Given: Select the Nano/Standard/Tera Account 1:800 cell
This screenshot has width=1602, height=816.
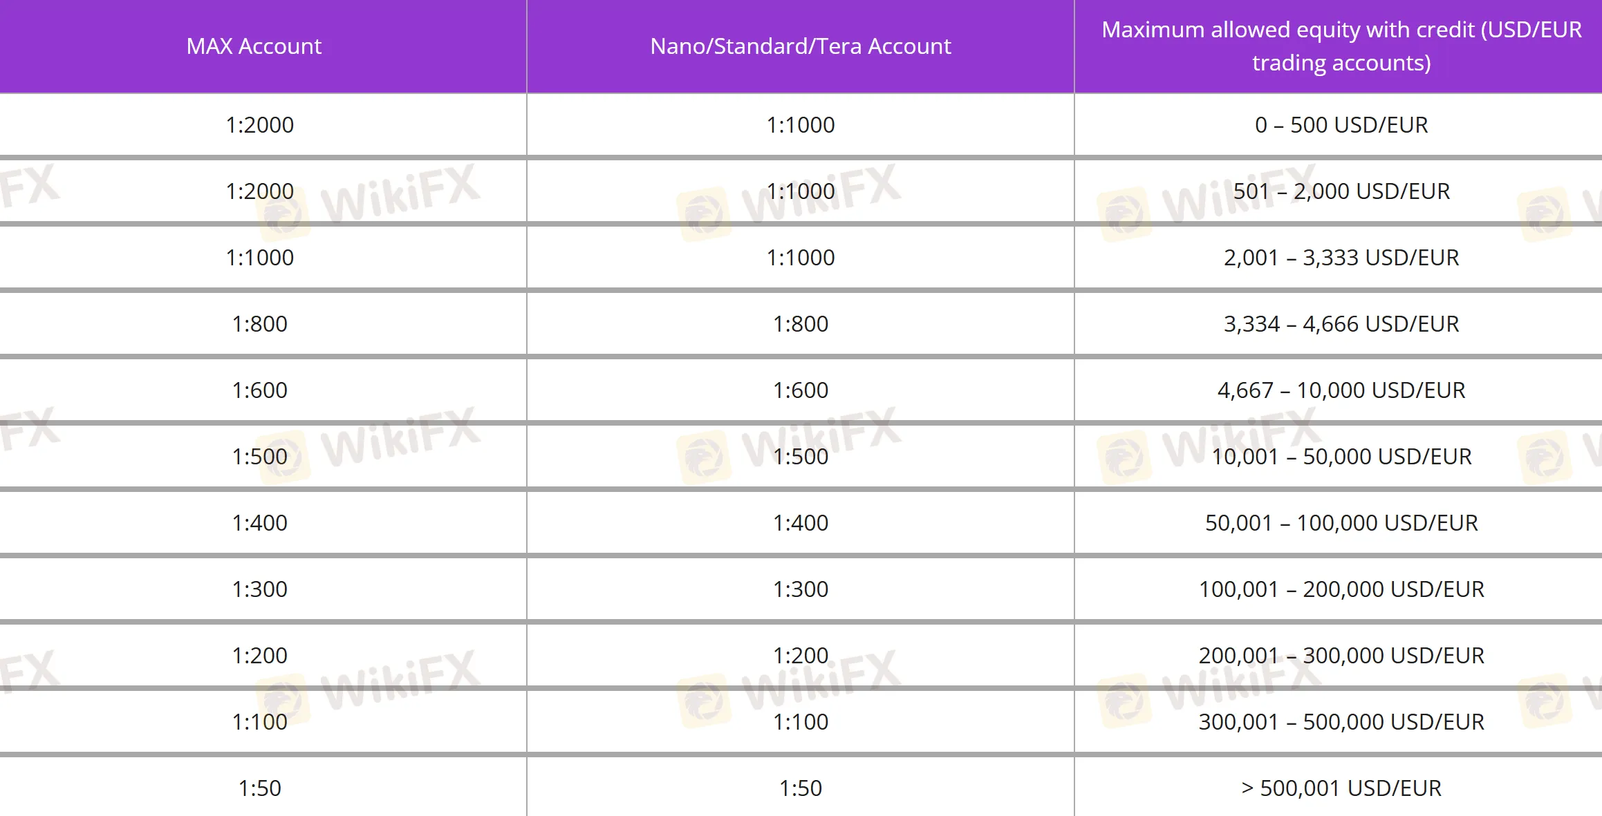Looking at the screenshot, I should tap(801, 324).
